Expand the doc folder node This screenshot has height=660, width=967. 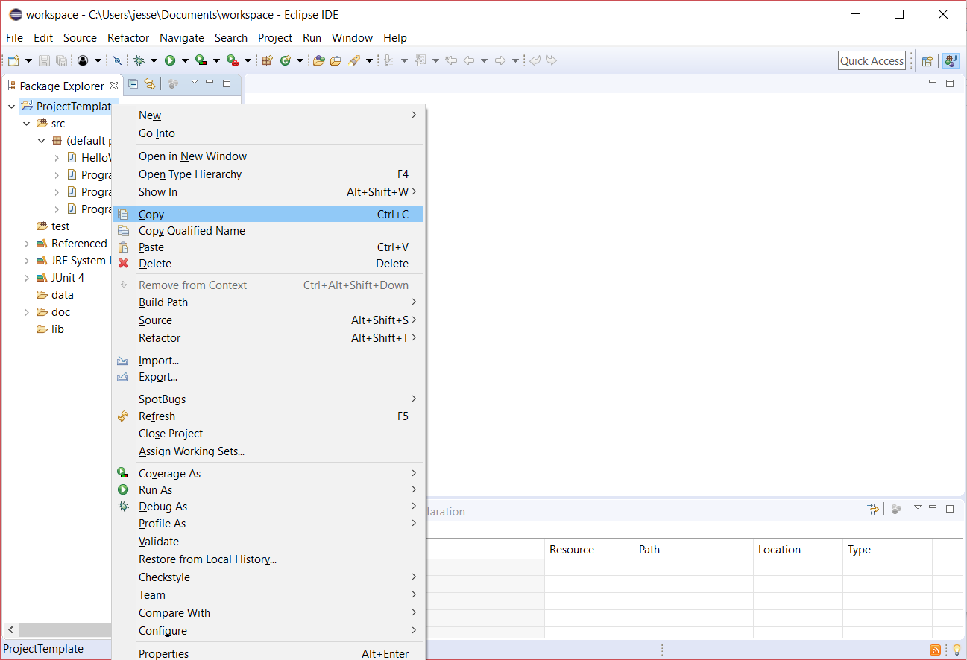27,312
